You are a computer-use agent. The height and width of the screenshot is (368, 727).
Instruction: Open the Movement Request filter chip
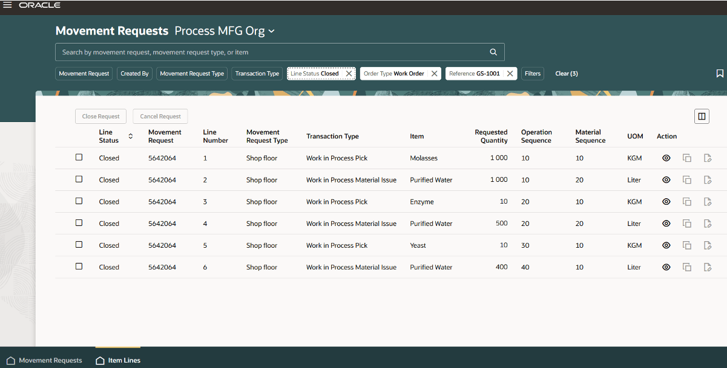[84, 74]
